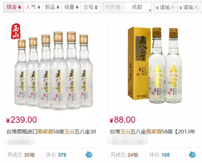This screenshot has width=202, height=163.
Task: Sort by 综合 comprehensive ranking
Action: pyautogui.click(x=14, y=7)
